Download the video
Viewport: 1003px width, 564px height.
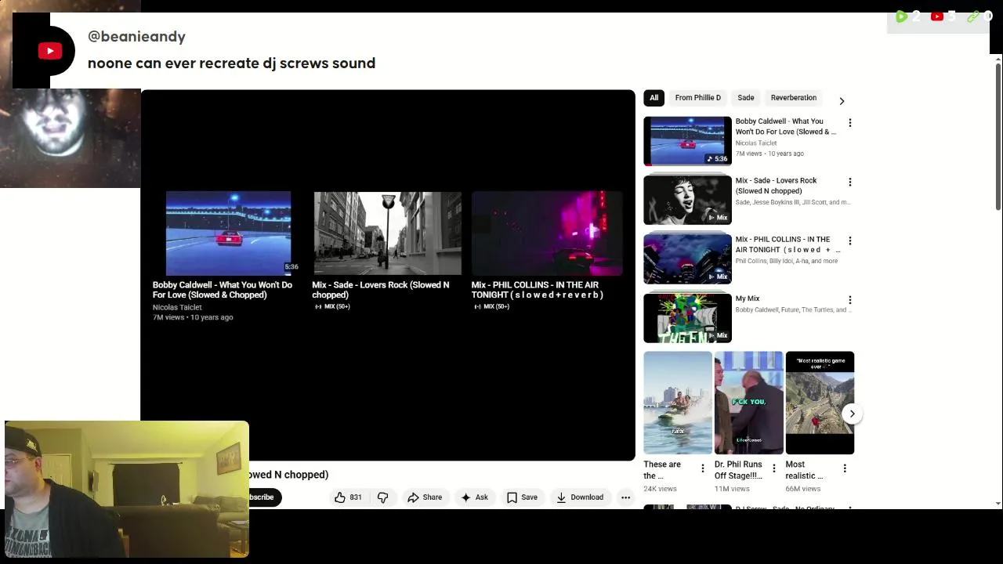click(580, 497)
